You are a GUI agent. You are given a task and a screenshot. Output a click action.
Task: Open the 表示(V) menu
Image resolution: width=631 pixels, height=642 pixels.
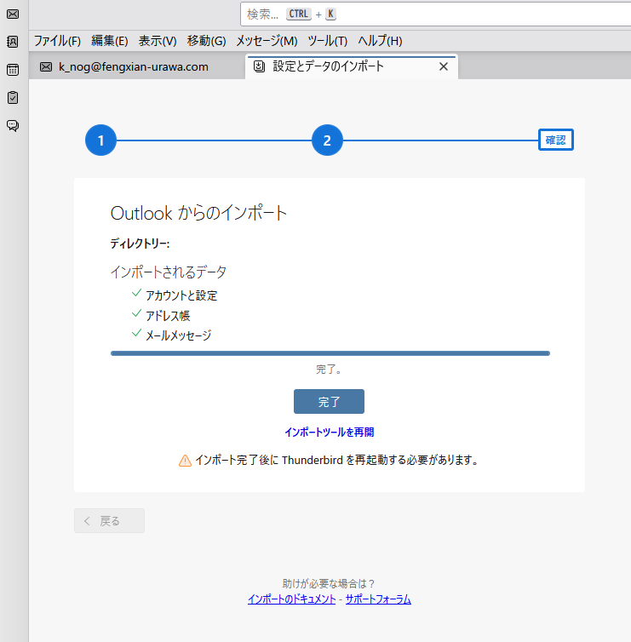point(158,41)
